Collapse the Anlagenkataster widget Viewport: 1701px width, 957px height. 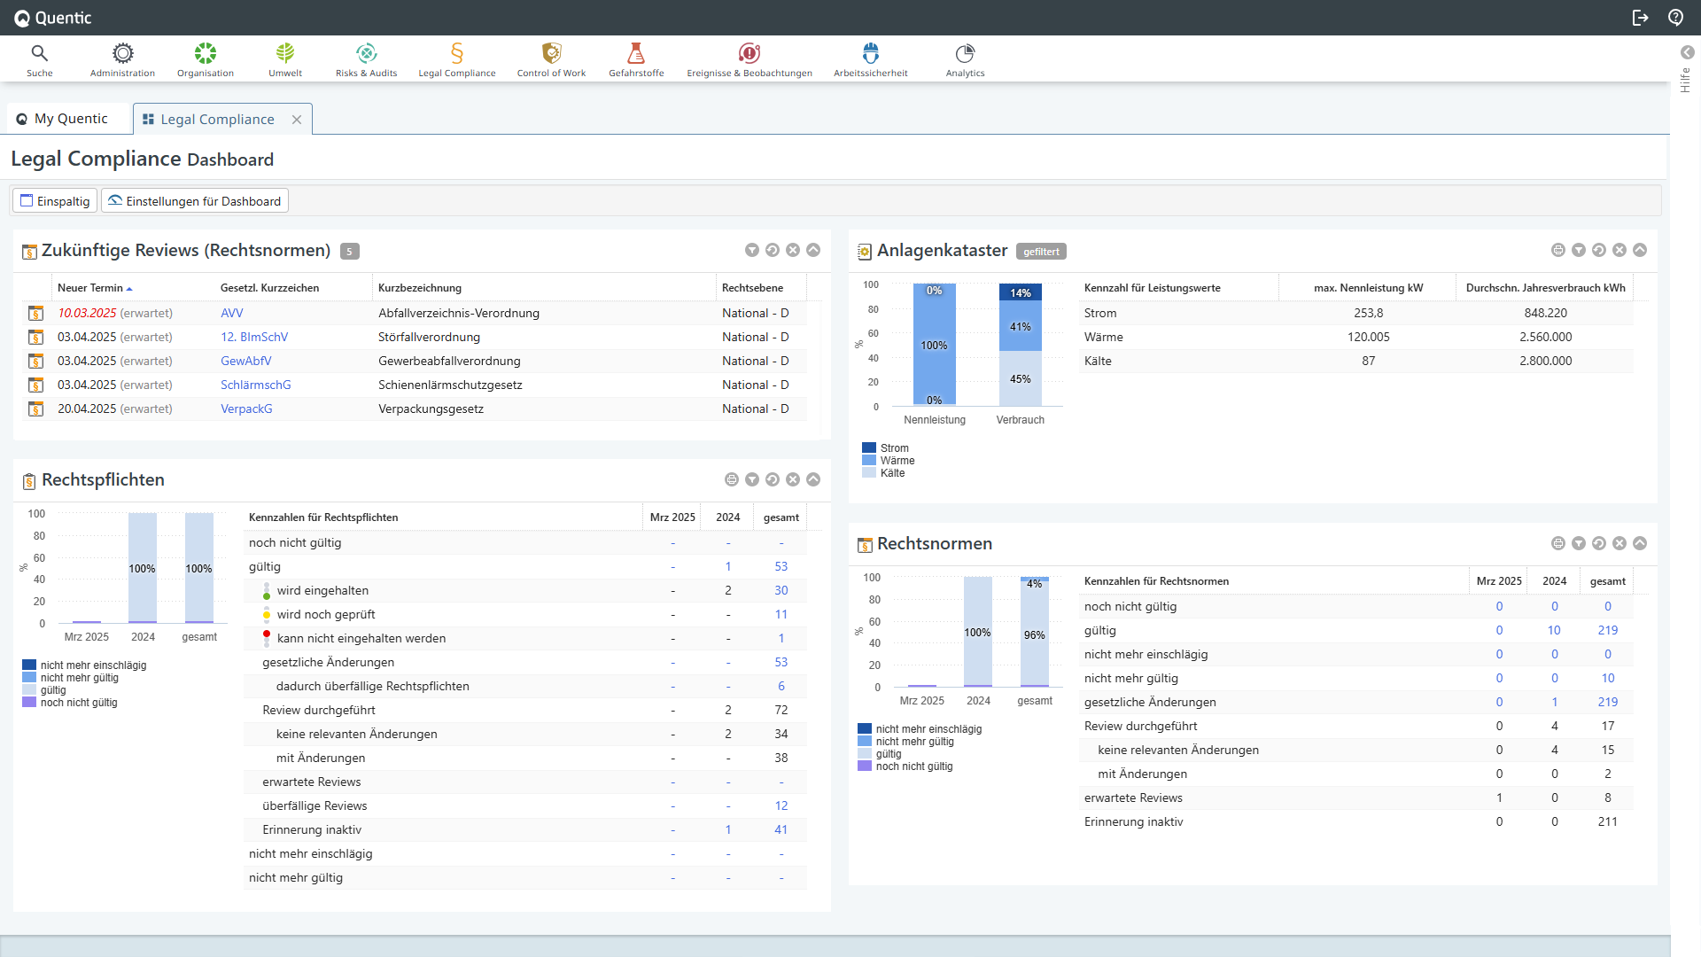click(1640, 250)
